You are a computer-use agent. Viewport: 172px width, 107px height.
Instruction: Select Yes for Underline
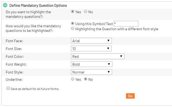pyautogui.click(x=73, y=79)
